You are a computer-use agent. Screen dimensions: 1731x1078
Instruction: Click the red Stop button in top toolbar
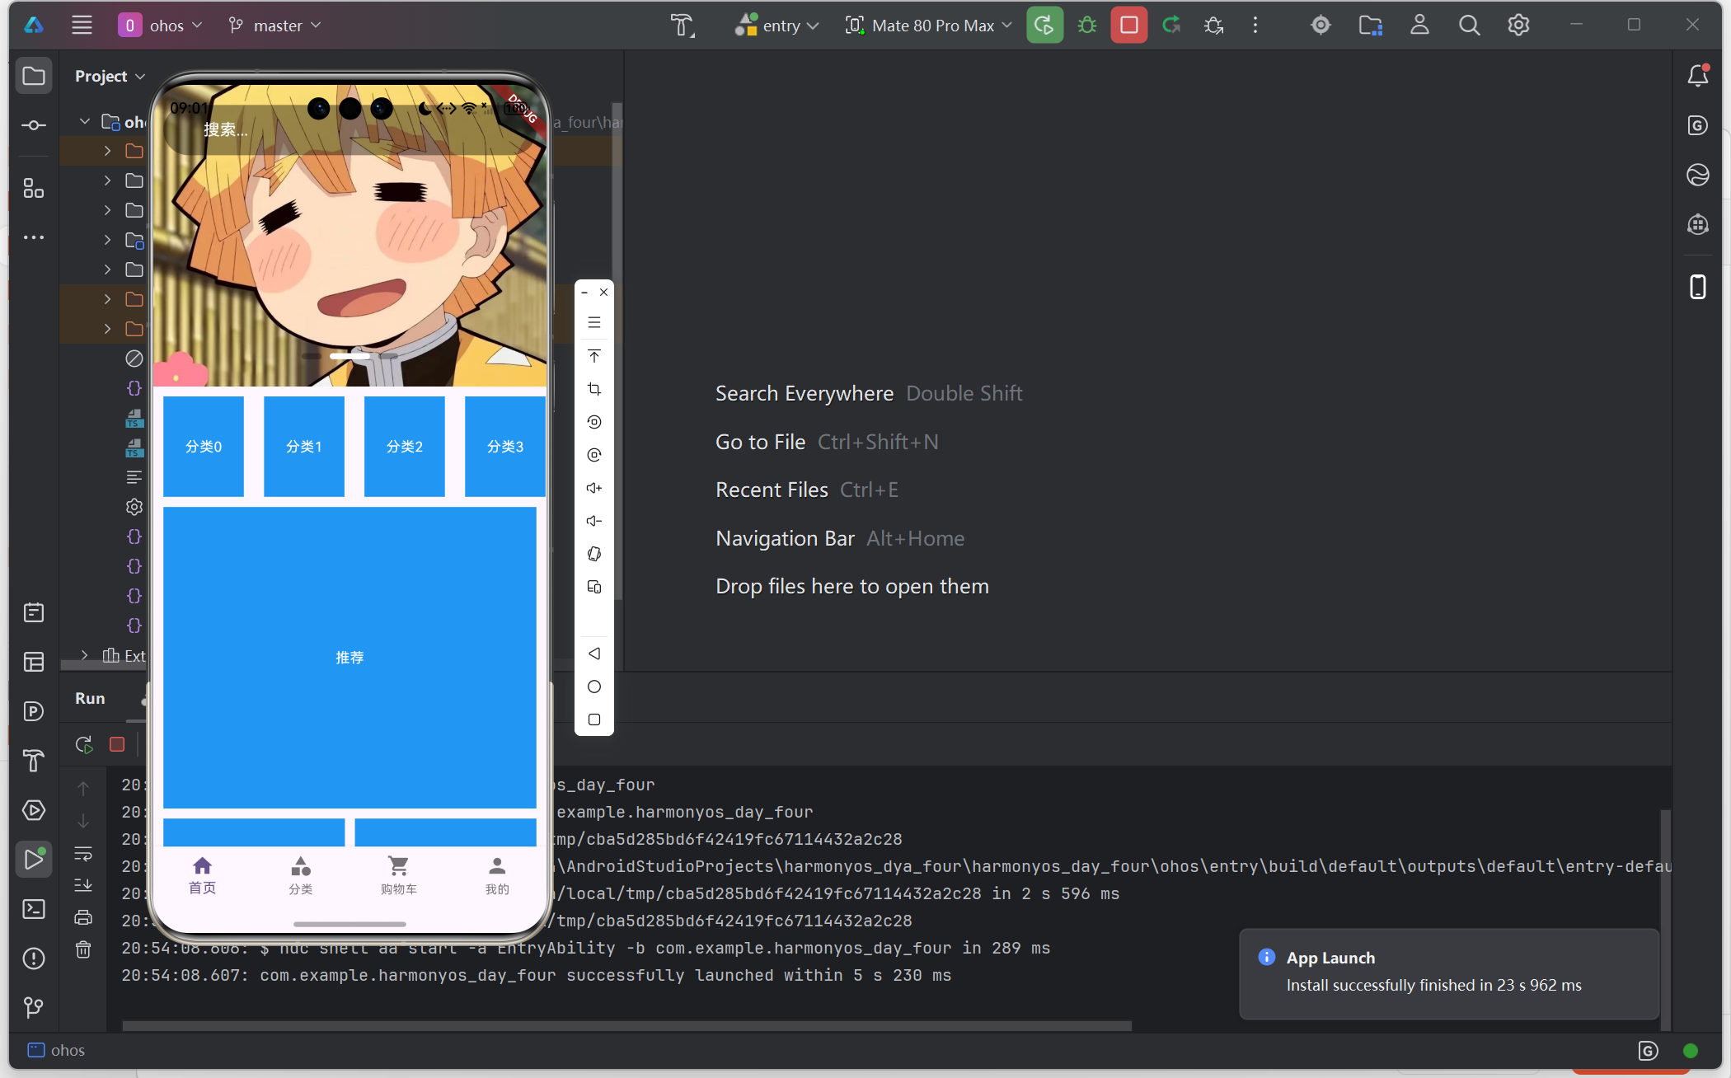[x=1128, y=26]
